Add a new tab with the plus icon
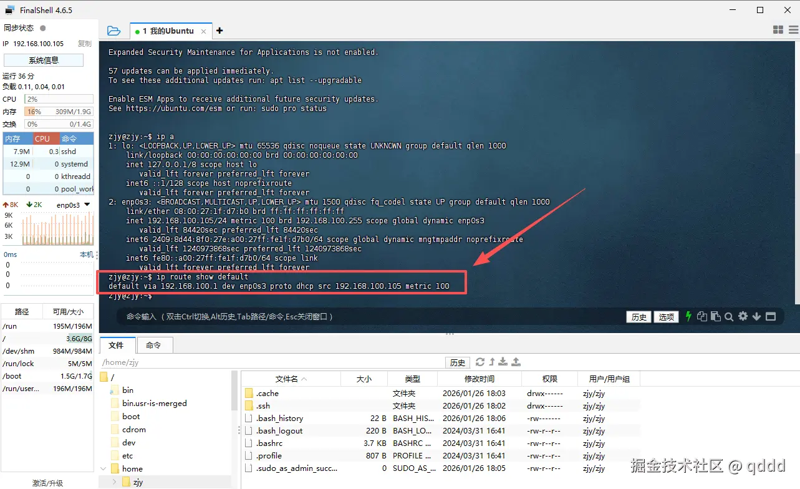This screenshot has width=800, height=489. (219, 31)
